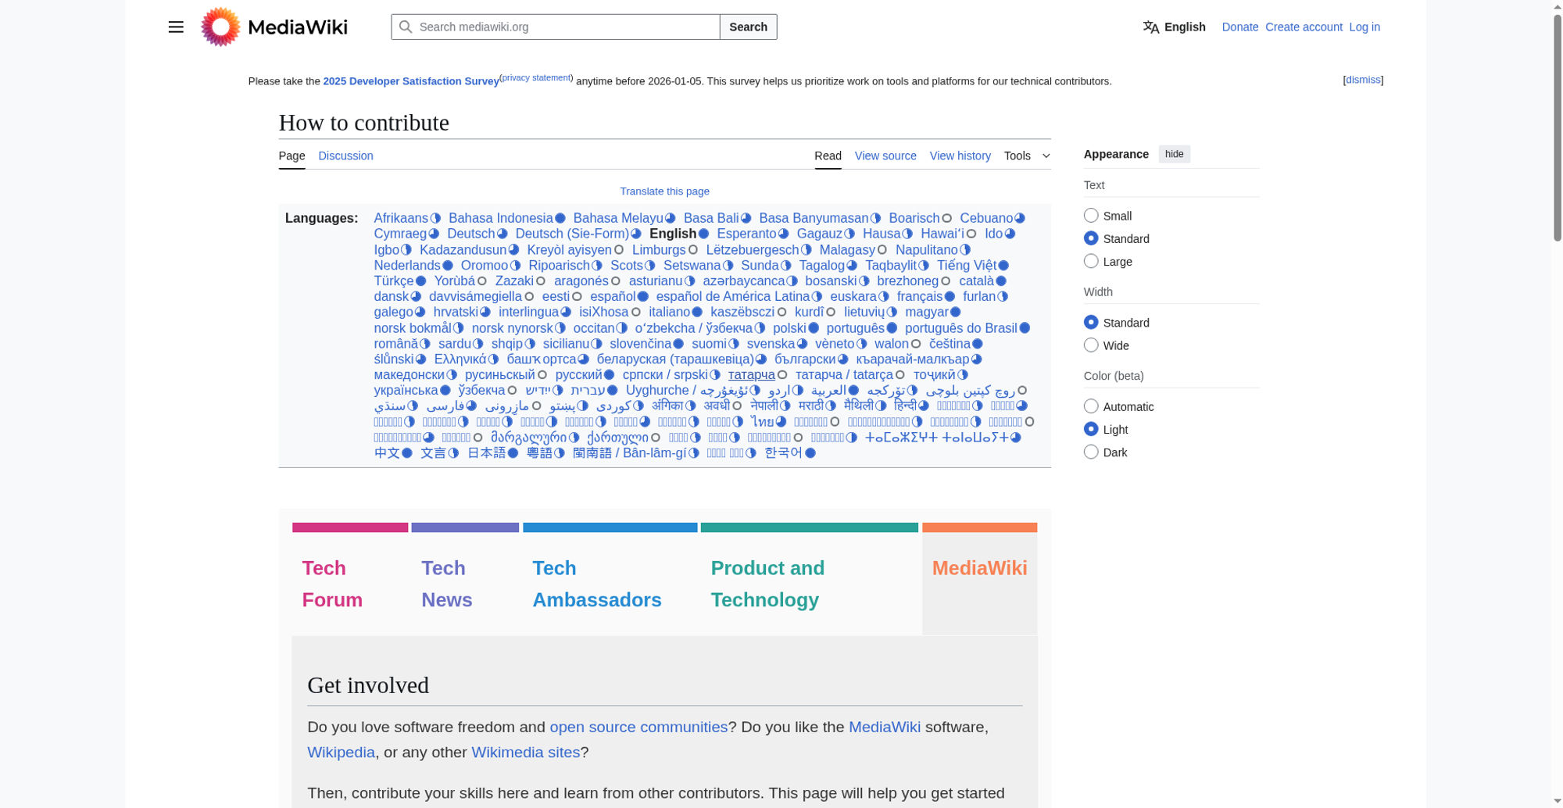The height and width of the screenshot is (808, 1563).
Task: Hide the Appearance panel
Action: (x=1174, y=154)
